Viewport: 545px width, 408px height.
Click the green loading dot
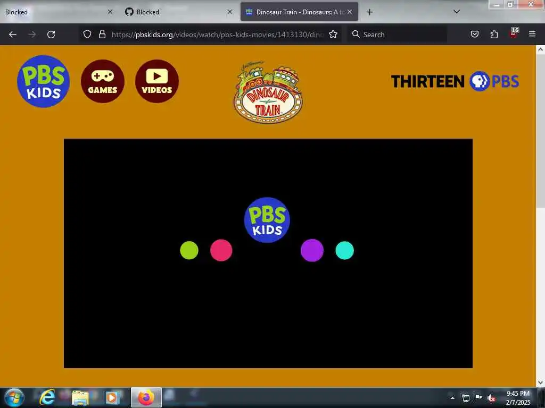pyautogui.click(x=189, y=251)
